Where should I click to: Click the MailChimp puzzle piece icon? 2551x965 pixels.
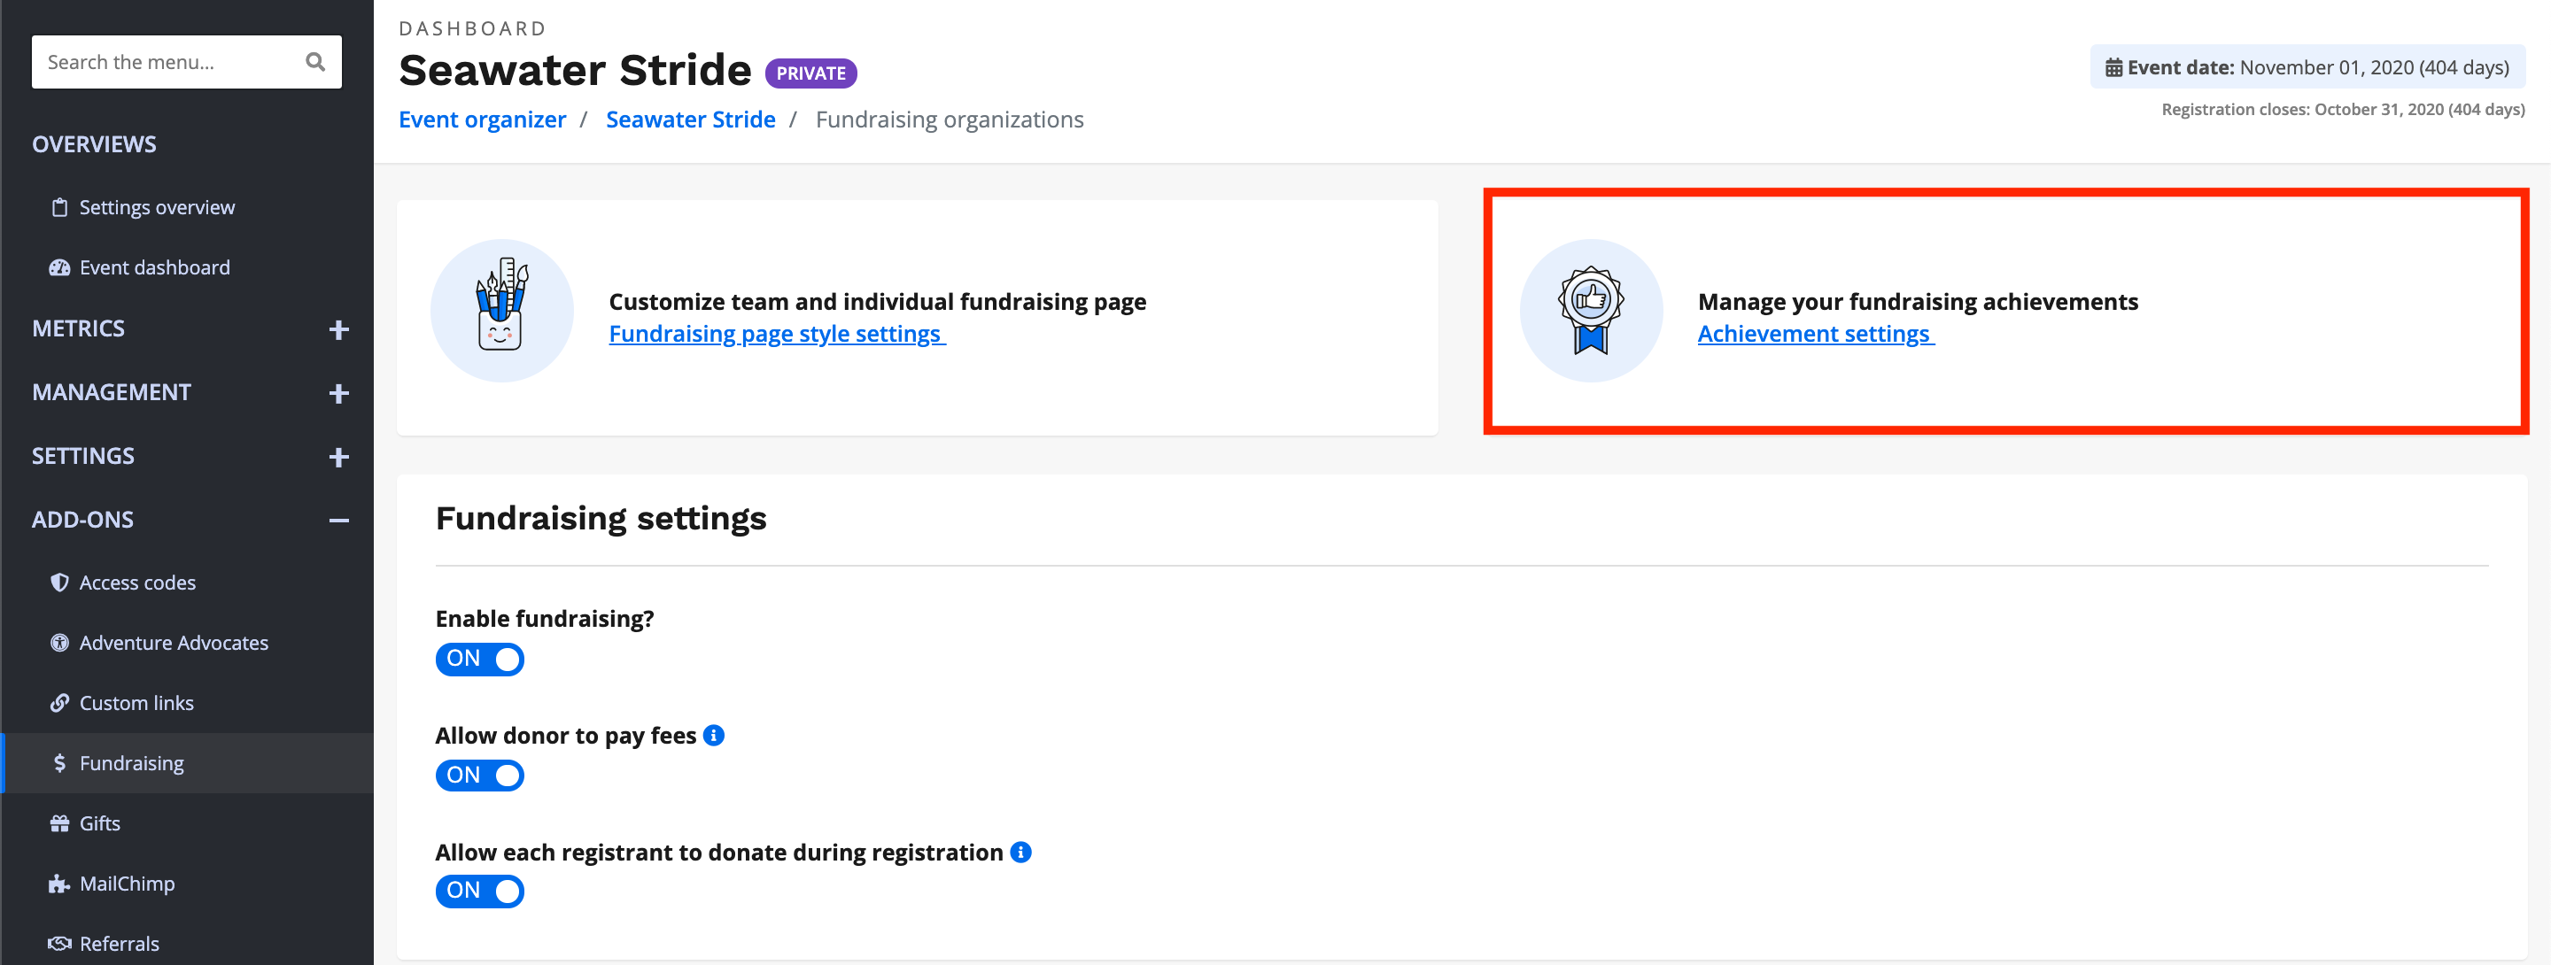pyautogui.click(x=59, y=884)
